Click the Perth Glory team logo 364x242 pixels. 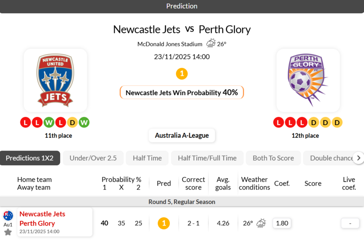tap(308, 81)
